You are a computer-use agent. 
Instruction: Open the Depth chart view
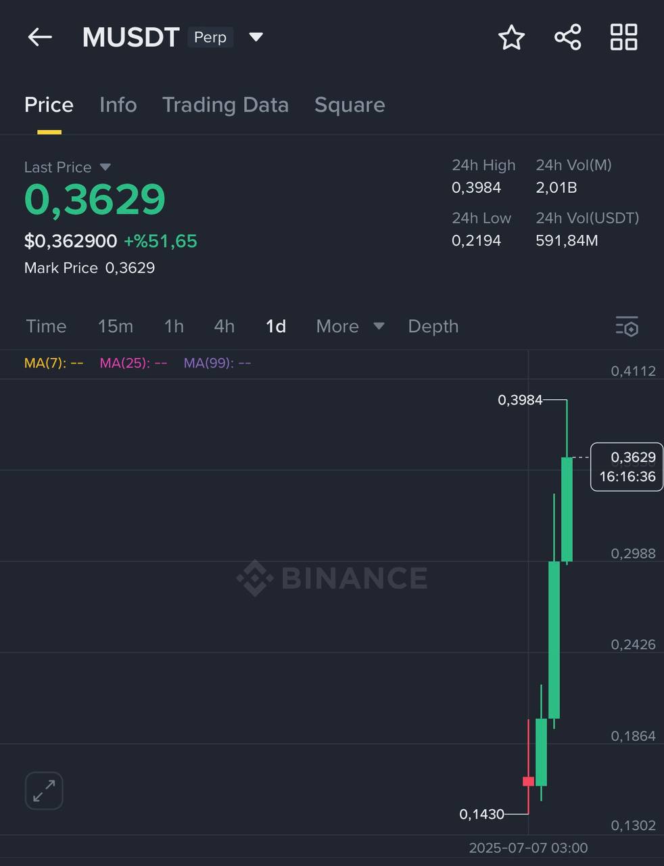[x=433, y=326]
